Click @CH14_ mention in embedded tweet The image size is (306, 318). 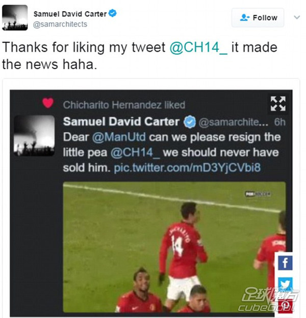135,152
